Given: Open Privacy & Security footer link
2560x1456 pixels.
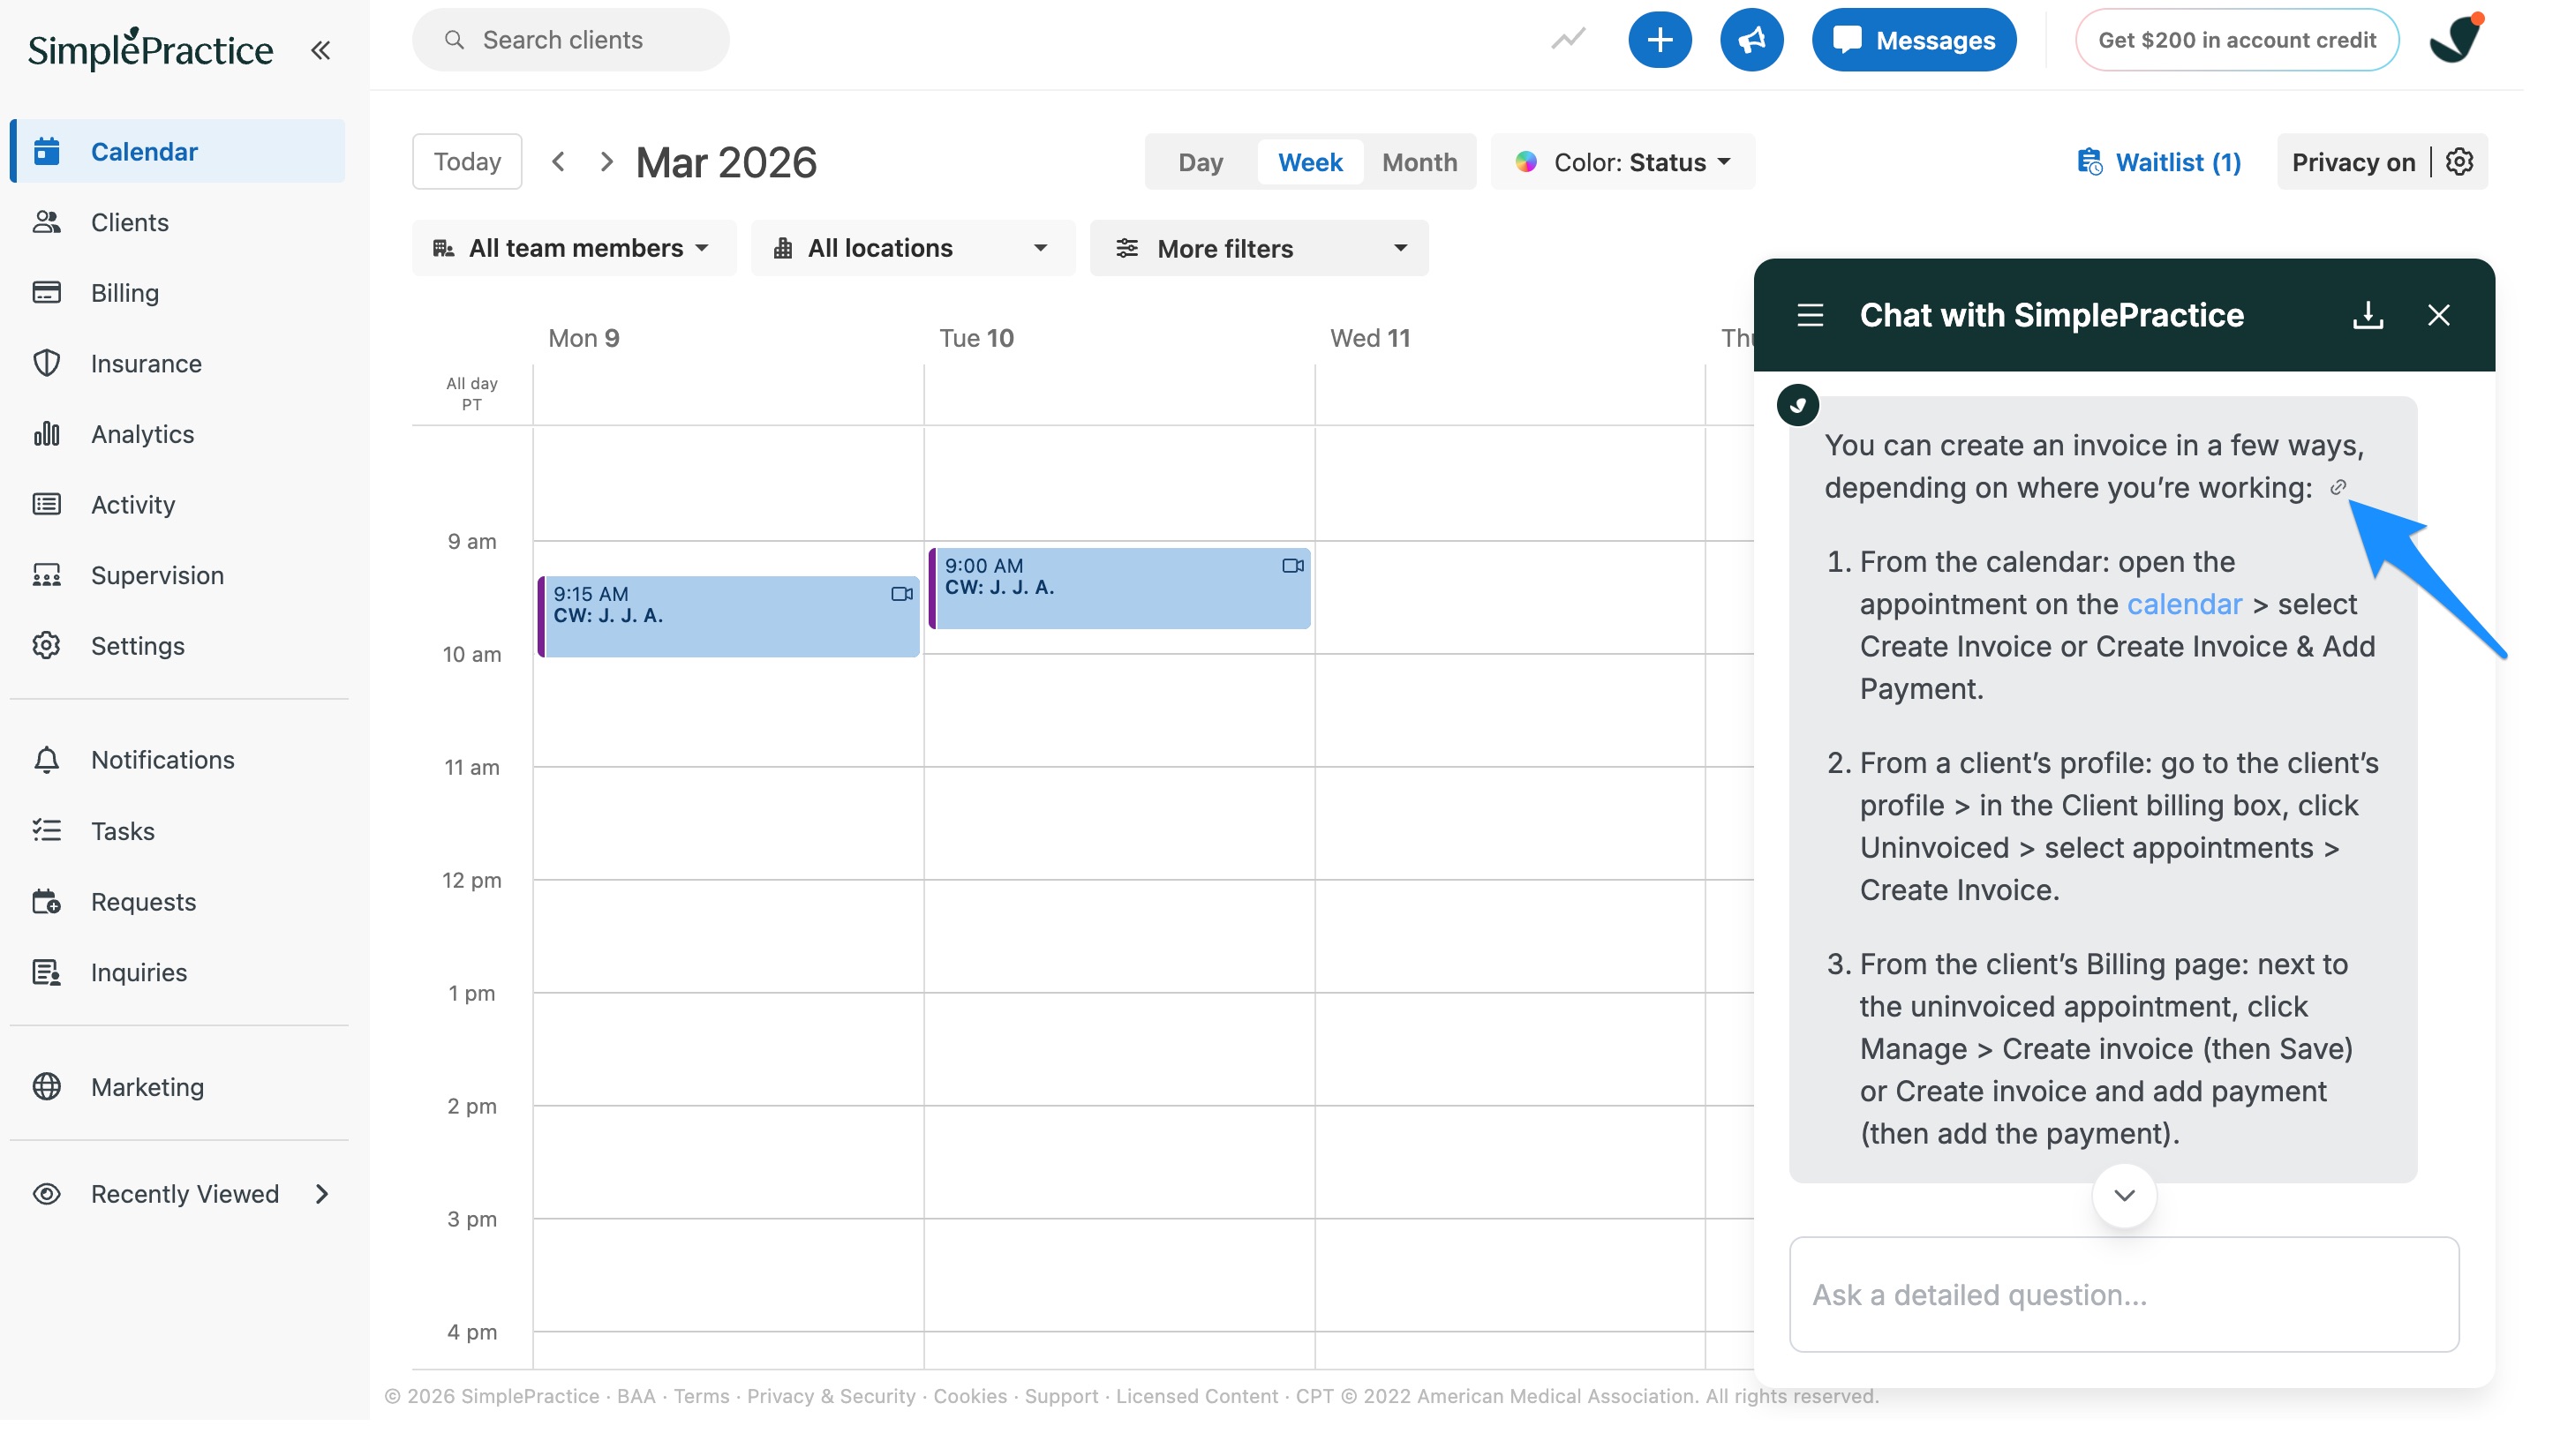Looking at the screenshot, I should pos(831,1396).
